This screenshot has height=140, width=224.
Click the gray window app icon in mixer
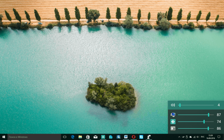click(x=173, y=128)
